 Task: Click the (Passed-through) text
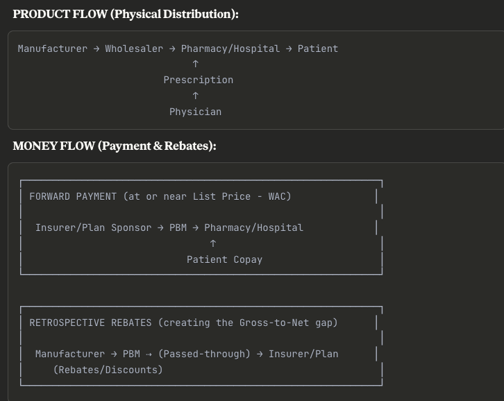(204, 354)
